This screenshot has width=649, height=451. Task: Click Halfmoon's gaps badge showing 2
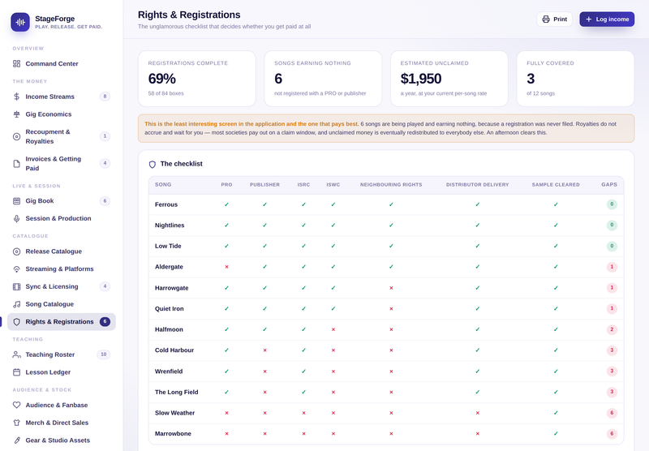point(612,330)
